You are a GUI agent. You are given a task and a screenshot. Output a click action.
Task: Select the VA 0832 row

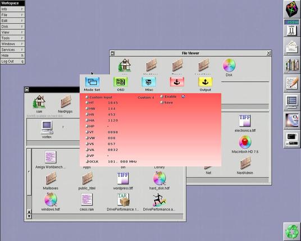[102, 150]
